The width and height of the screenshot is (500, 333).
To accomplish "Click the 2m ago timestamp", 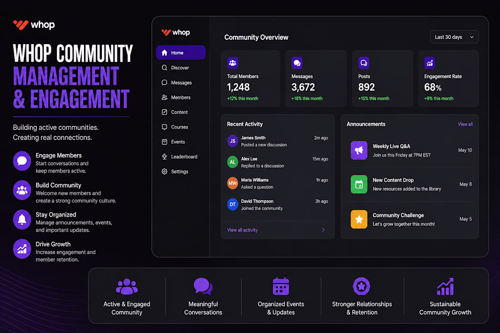I will coord(321,138).
